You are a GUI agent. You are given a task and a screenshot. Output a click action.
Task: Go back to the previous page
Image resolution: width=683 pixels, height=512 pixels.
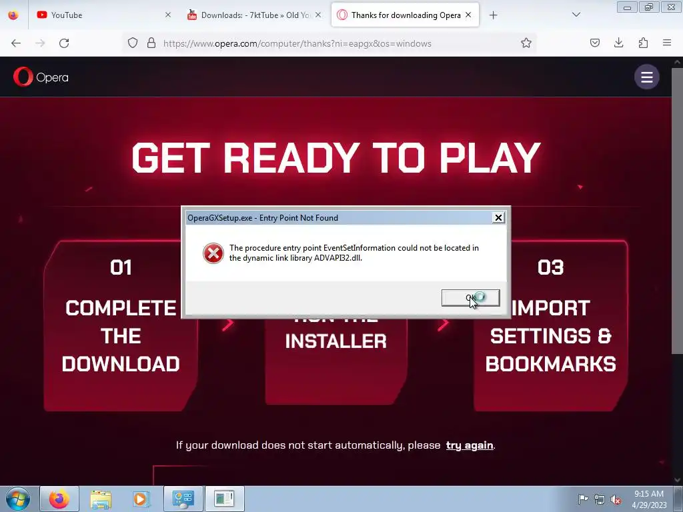tap(16, 43)
